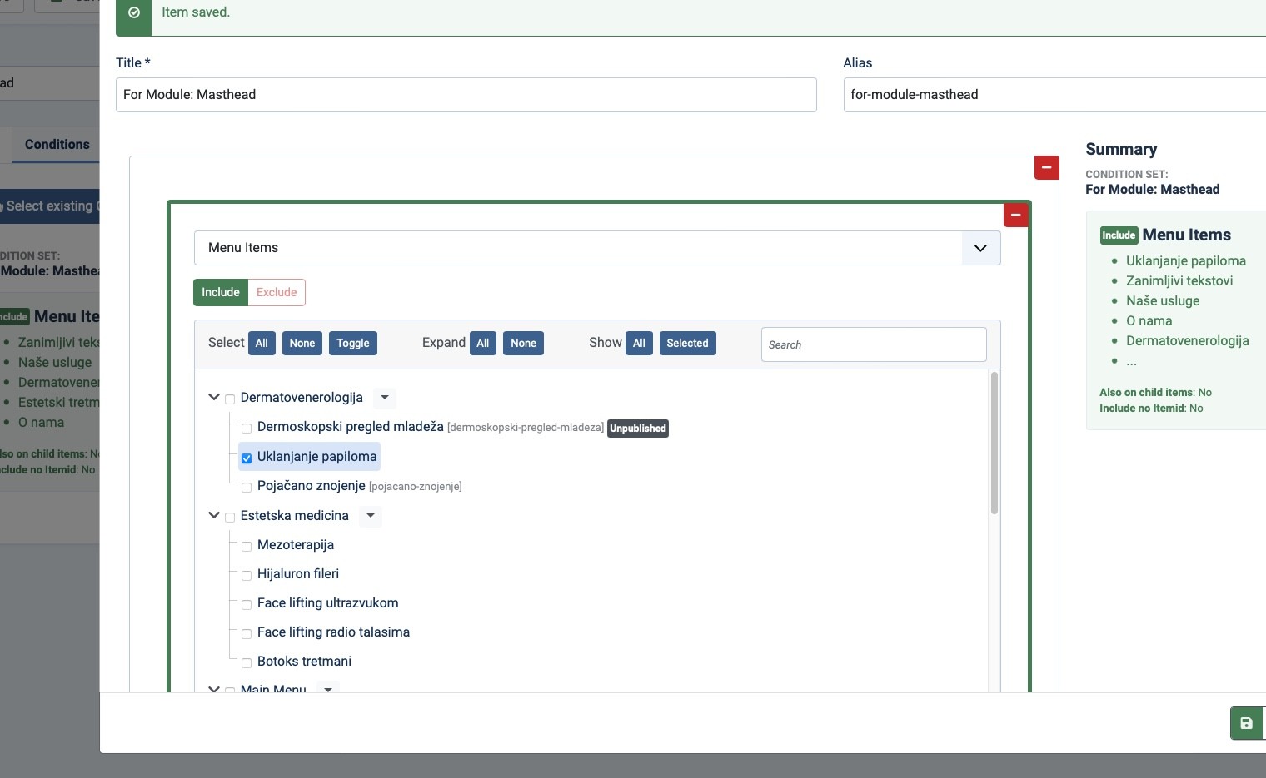Tick the Face lifting ultrazvukom checkbox
Screen dimensions: 1266x778
point(247,604)
